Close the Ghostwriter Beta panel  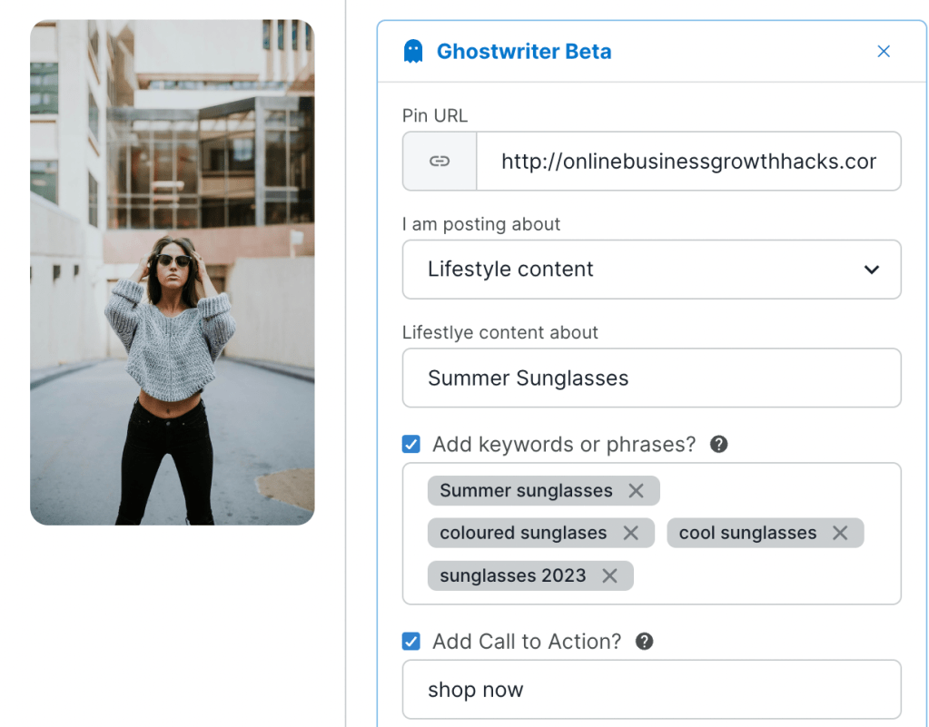click(883, 52)
